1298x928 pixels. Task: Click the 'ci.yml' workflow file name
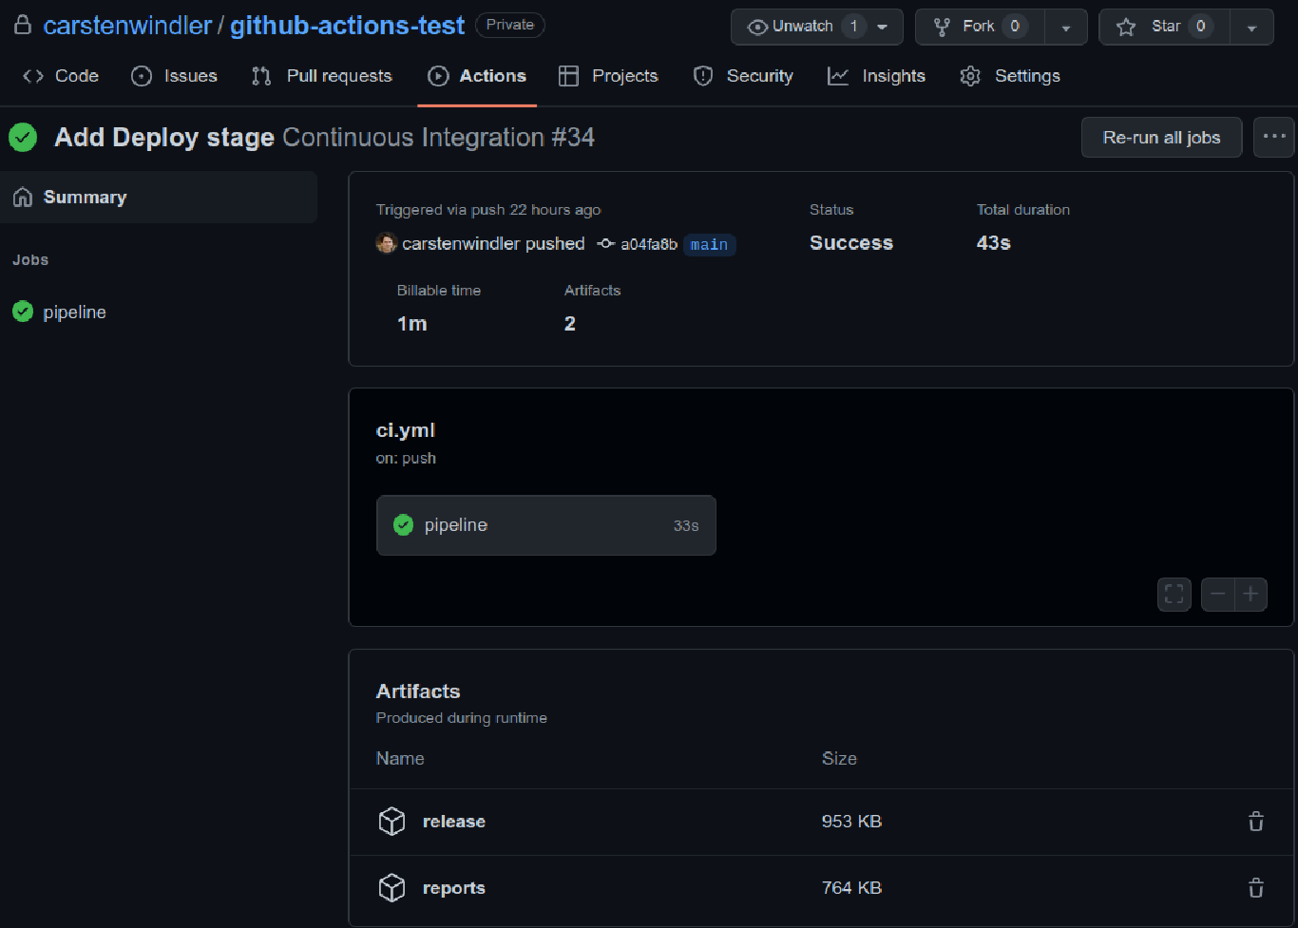(406, 430)
